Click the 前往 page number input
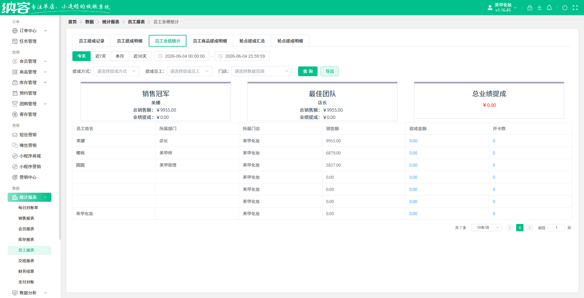Image resolution: width=584 pixels, height=298 pixels. click(556, 228)
